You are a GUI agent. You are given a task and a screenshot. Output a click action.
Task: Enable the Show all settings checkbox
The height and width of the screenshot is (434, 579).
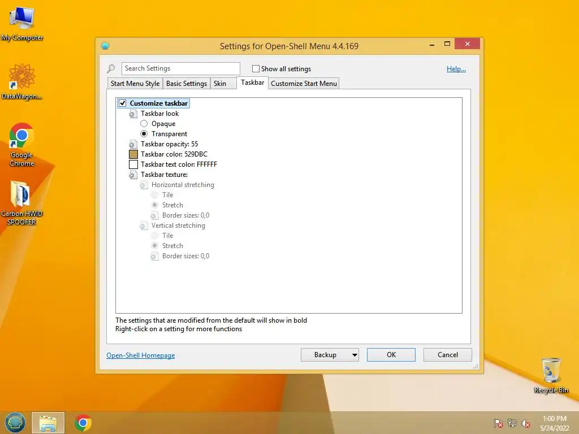click(256, 68)
